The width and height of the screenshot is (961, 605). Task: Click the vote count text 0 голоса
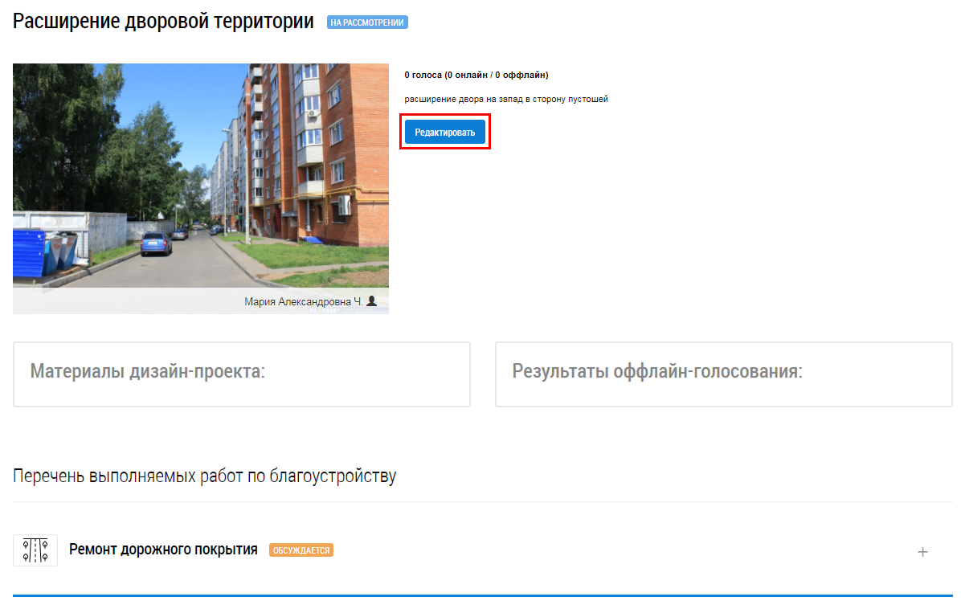(x=476, y=75)
